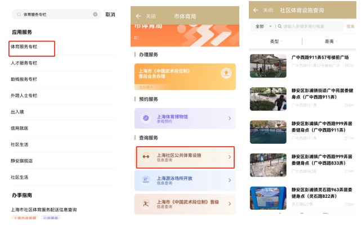Tap the back arrow on 社区体育设施查询 page
Viewport: 362px width, 235px height.
[x=256, y=10]
